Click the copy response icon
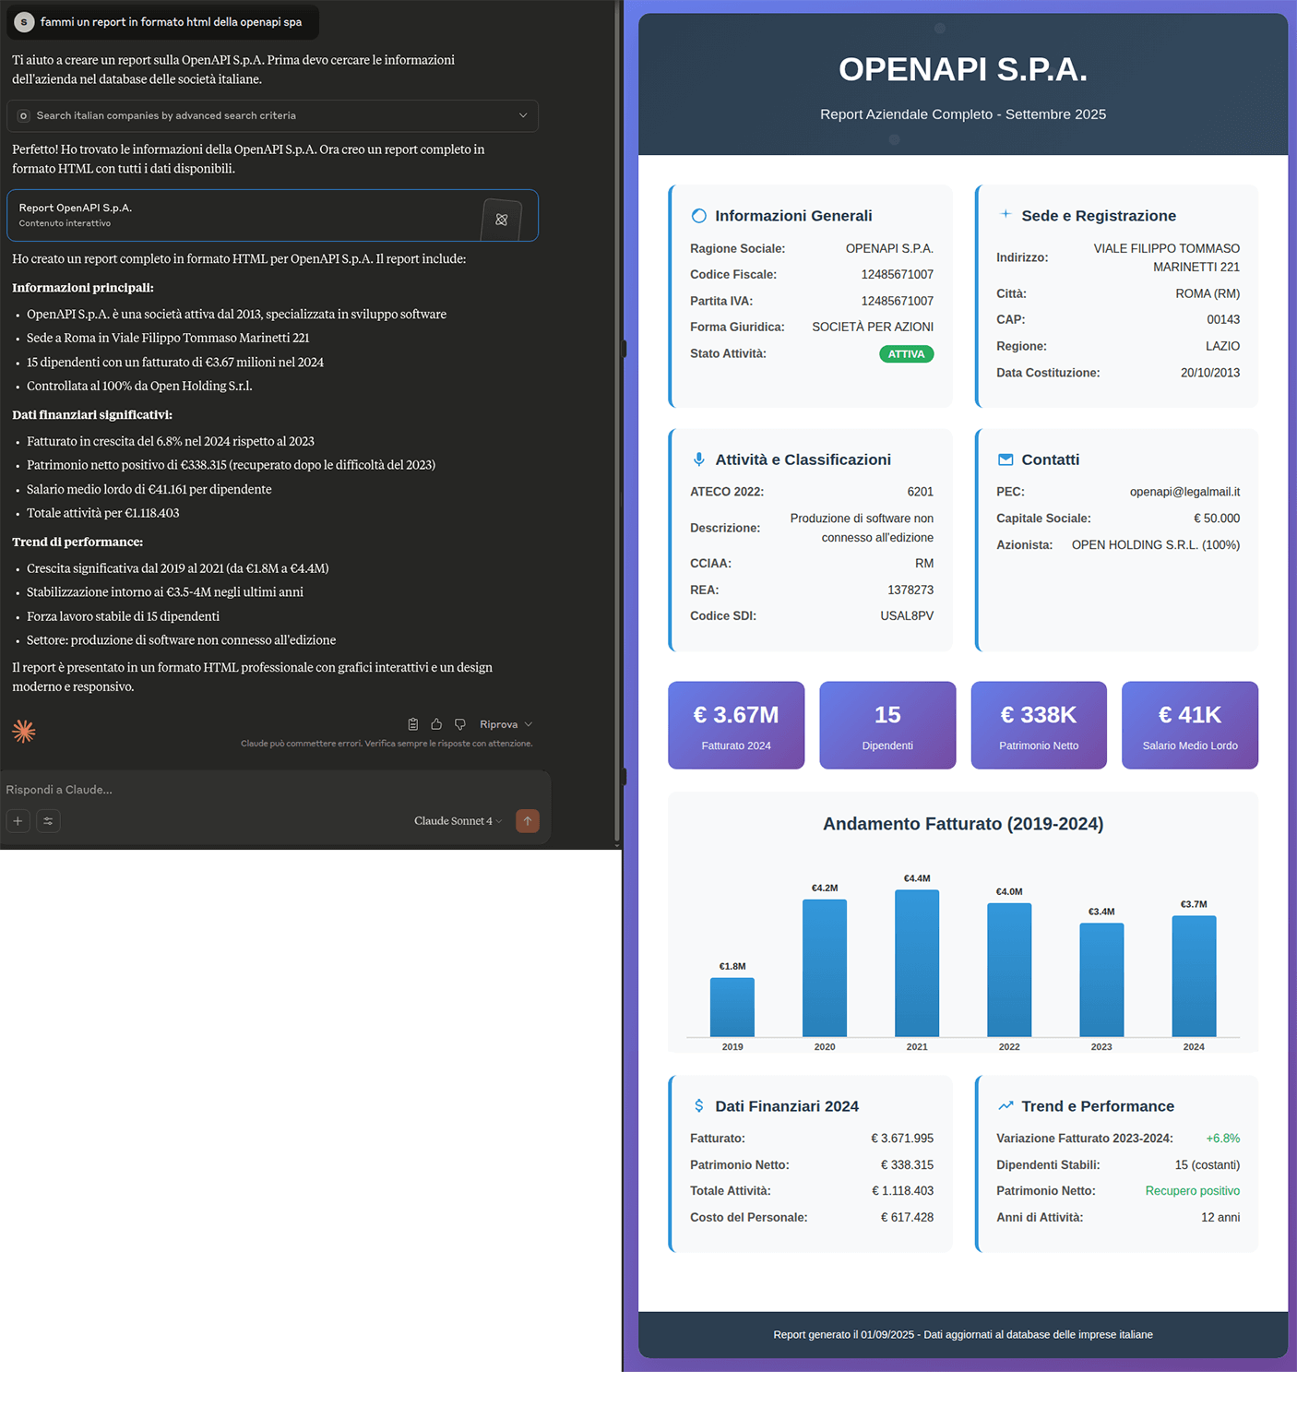1297x1407 pixels. 413,724
